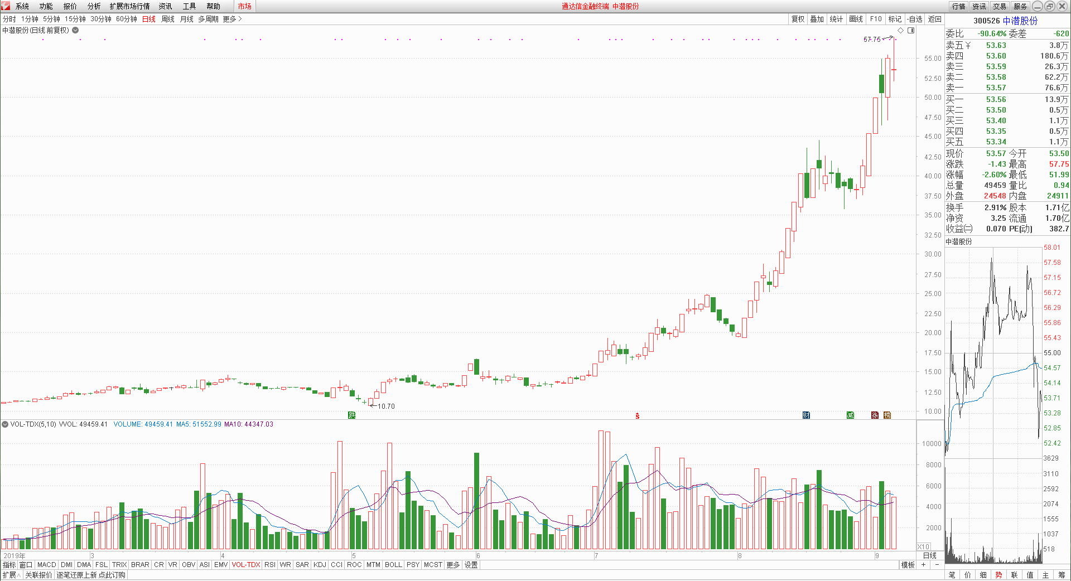Remove the stock with the -自选 button

pyautogui.click(x=914, y=19)
